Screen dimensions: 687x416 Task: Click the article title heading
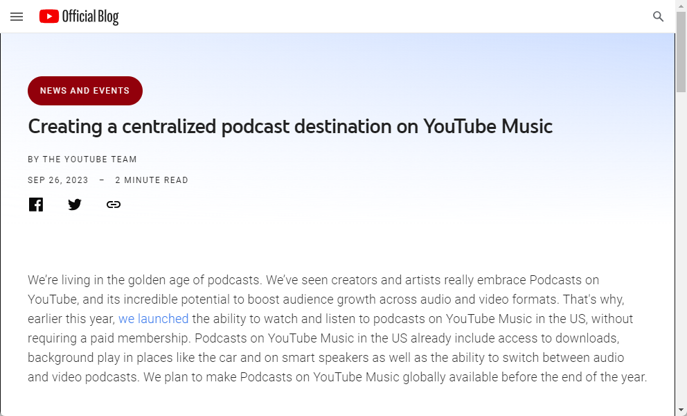click(289, 127)
